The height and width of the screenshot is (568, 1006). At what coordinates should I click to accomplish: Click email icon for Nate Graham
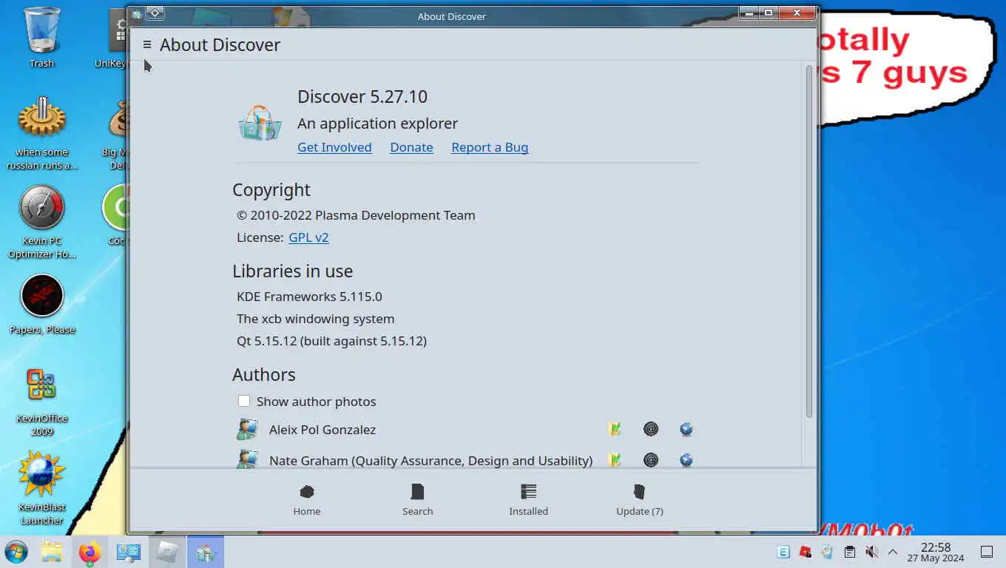point(651,460)
